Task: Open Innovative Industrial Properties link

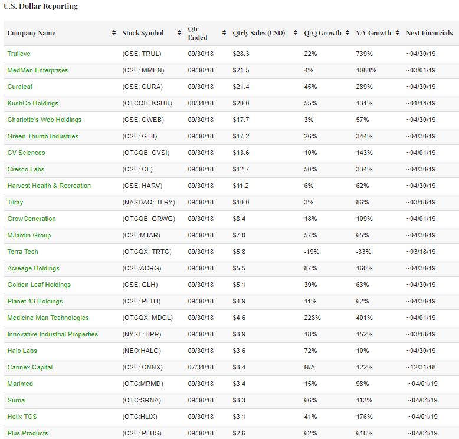Action: pos(53,334)
